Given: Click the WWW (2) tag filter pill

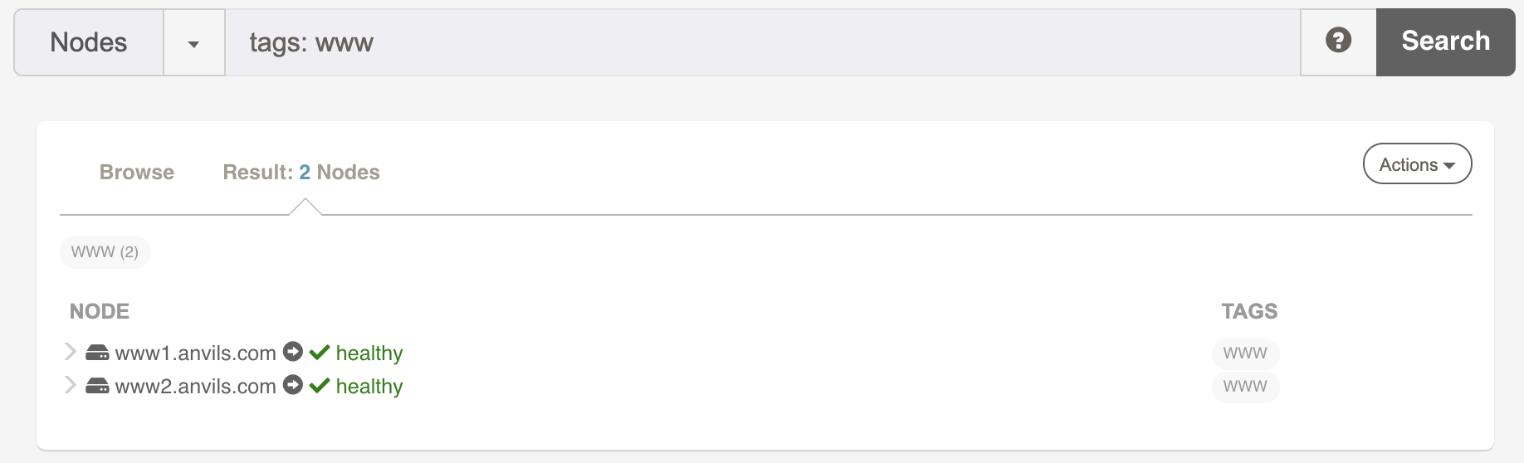Looking at the screenshot, I should [x=105, y=252].
